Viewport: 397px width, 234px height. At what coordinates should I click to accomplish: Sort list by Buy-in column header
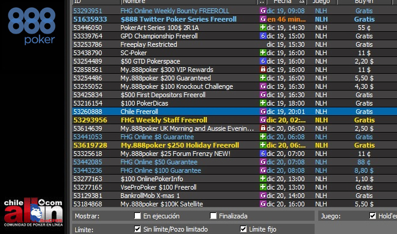pyautogui.click(x=364, y=2)
